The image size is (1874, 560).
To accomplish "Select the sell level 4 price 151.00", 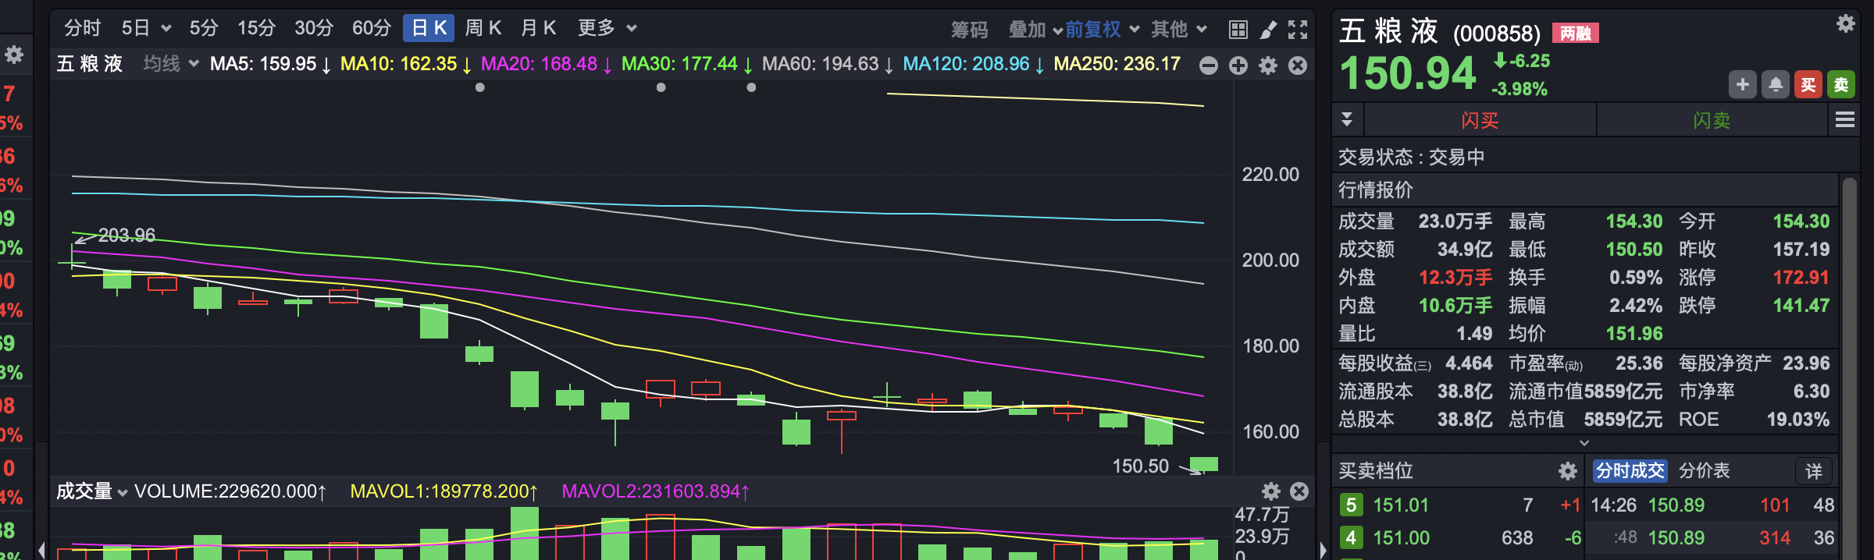I will point(1401,538).
